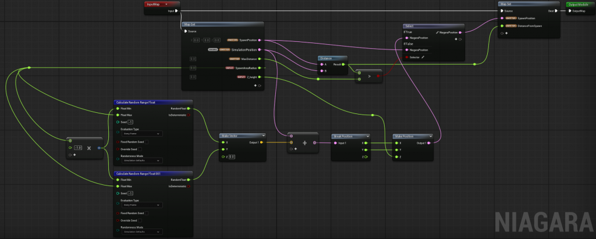
Task: Open the InputMap node dropdown arrow
Action: pos(166,4)
